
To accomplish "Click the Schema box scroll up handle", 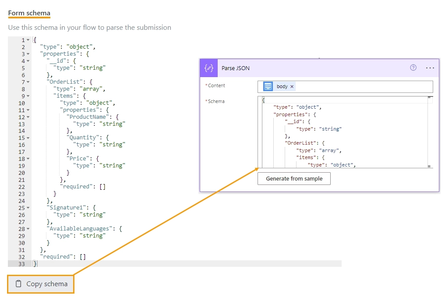I will [430, 97].
